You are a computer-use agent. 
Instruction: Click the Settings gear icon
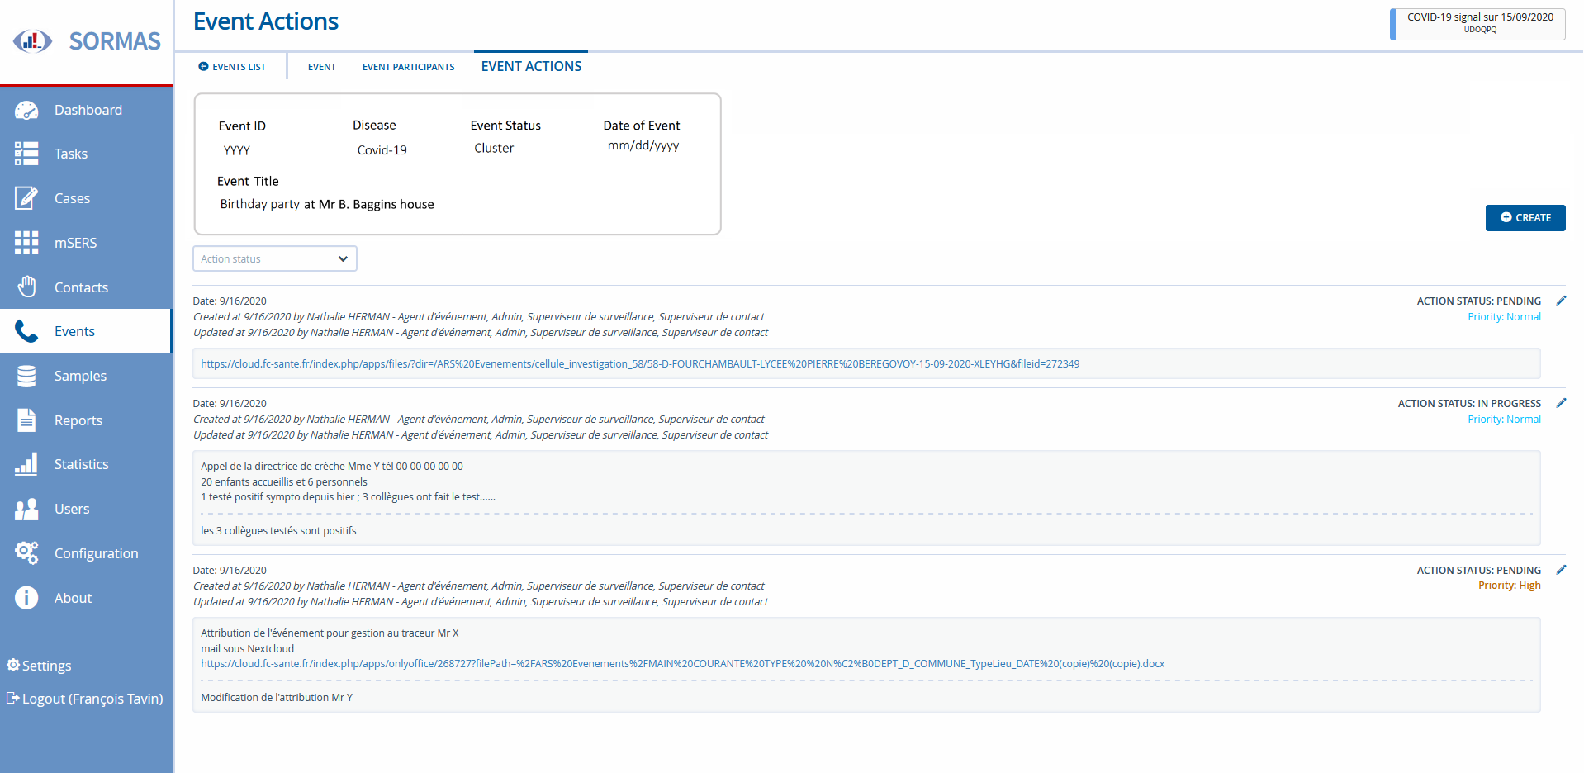(x=13, y=665)
